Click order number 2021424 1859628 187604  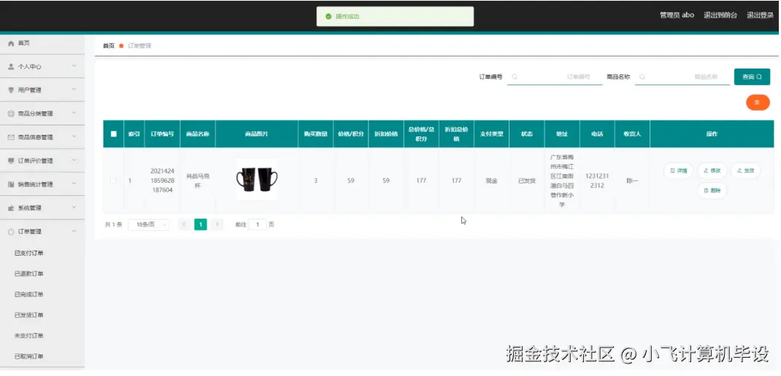(162, 181)
